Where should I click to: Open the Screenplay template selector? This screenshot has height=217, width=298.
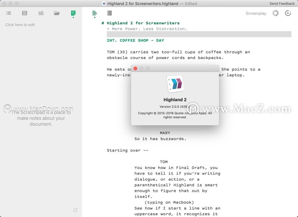click(255, 13)
